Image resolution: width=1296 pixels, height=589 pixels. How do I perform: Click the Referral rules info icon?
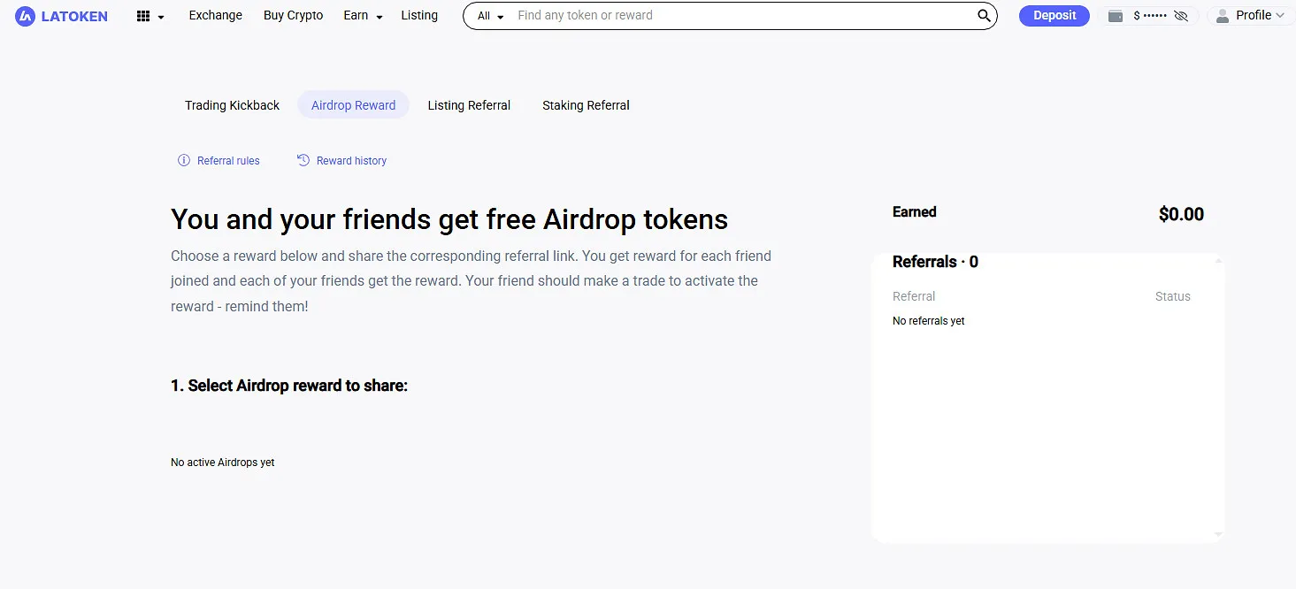[x=184, y=160]
